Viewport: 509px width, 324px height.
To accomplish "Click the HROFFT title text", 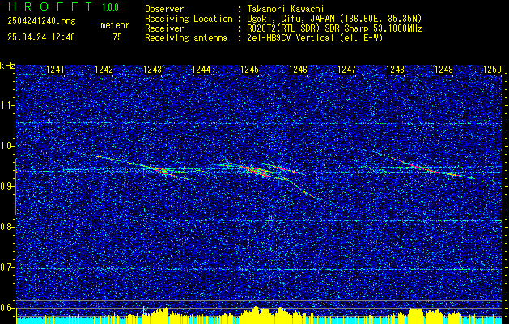I will point(50,6).
